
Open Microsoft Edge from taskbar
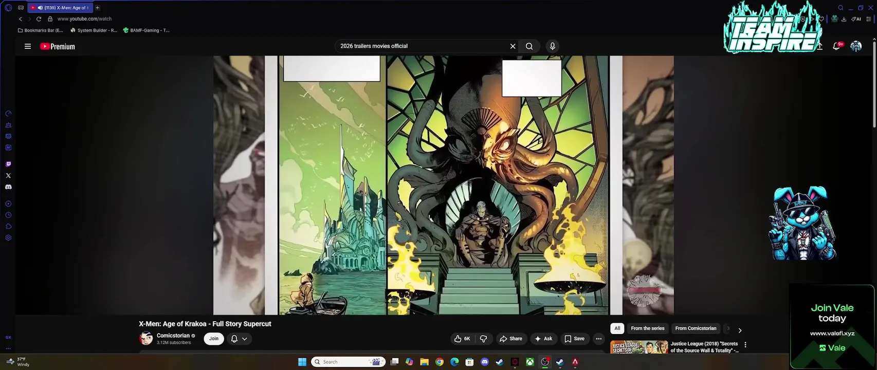454,362
